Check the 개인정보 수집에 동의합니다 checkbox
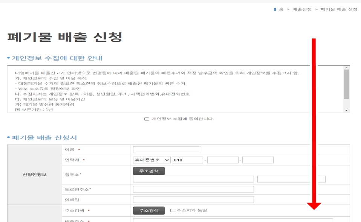Viewport: 361px width, 222px height. tap(147, 119)
